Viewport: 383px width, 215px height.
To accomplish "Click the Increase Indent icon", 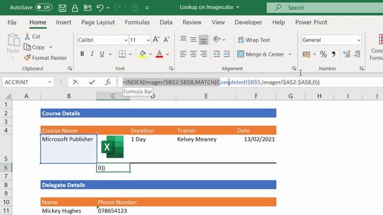I will pyautogui.click(x=227, y=54).
